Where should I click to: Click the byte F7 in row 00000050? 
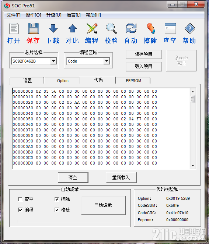coord(139,119)
